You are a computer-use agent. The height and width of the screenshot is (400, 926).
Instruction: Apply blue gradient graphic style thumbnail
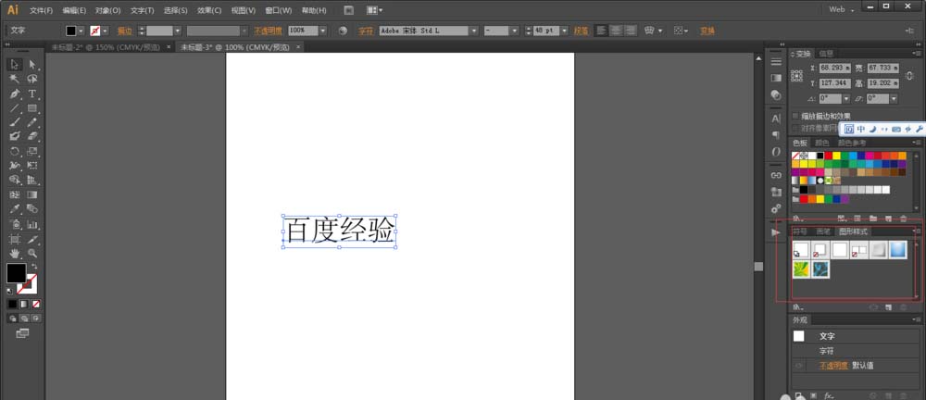tap(897, 250)
